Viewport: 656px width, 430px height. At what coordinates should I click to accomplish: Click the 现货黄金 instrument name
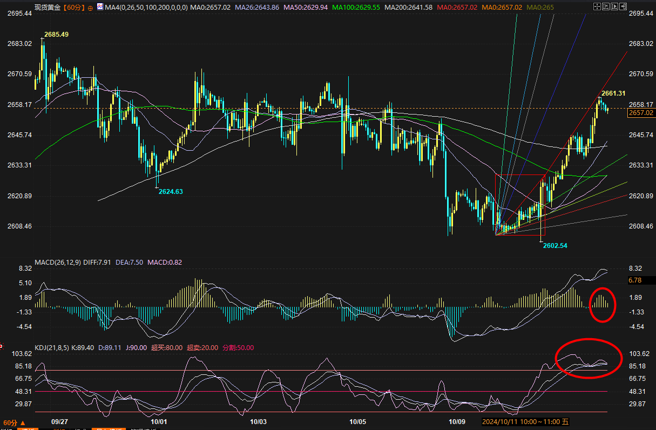pyautogui.click(x=48, y=8)
